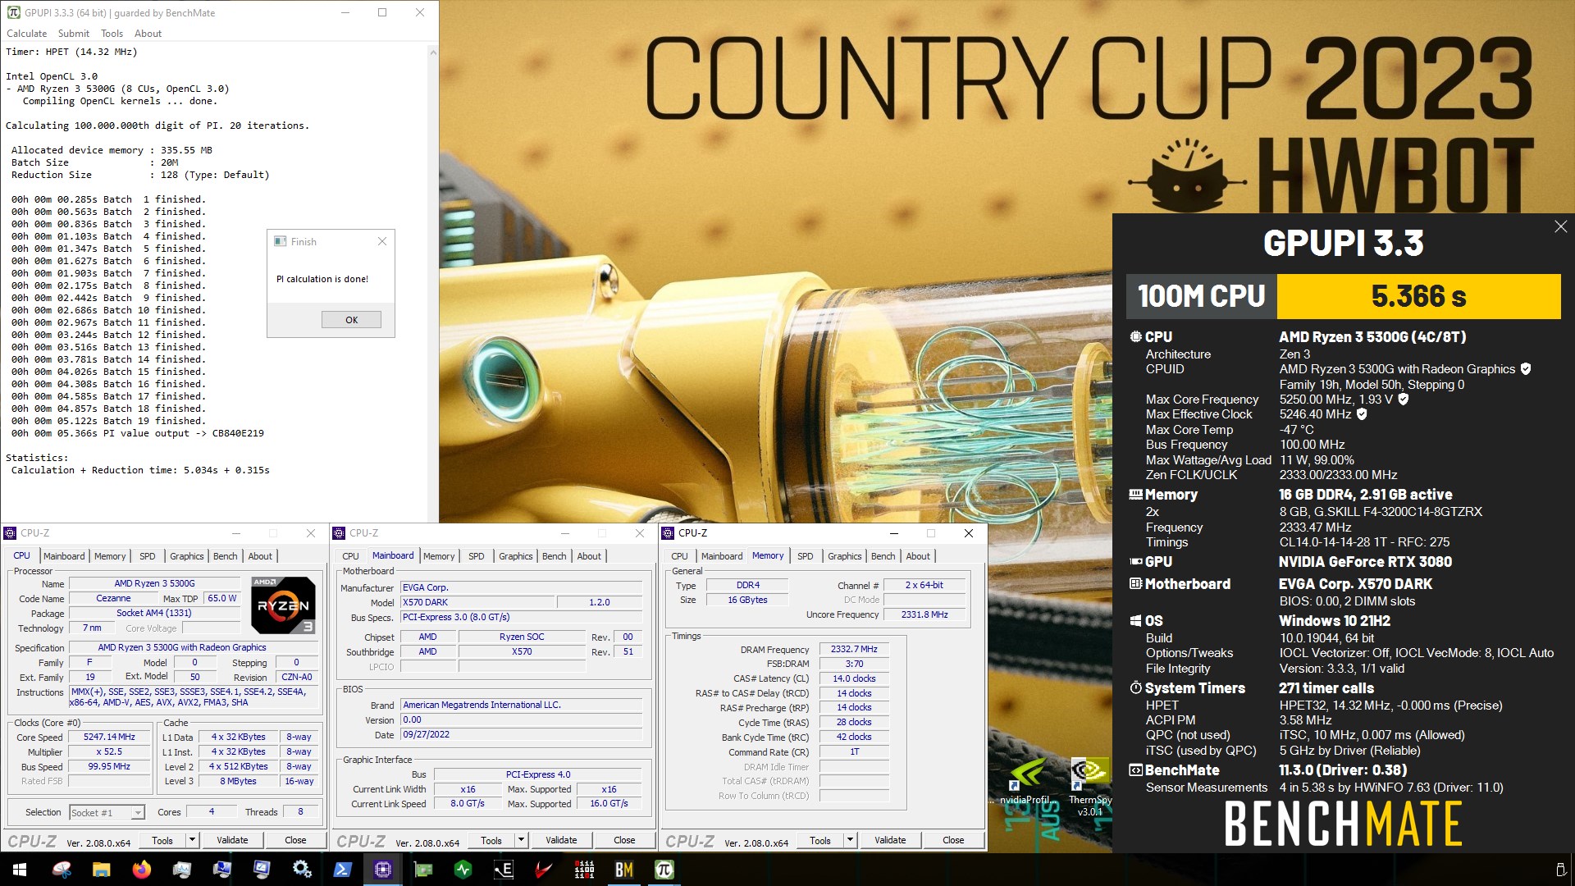Click the mainboard Model X570 DARK field
The width and height of the screenshot is (1575, 886).
477,602
